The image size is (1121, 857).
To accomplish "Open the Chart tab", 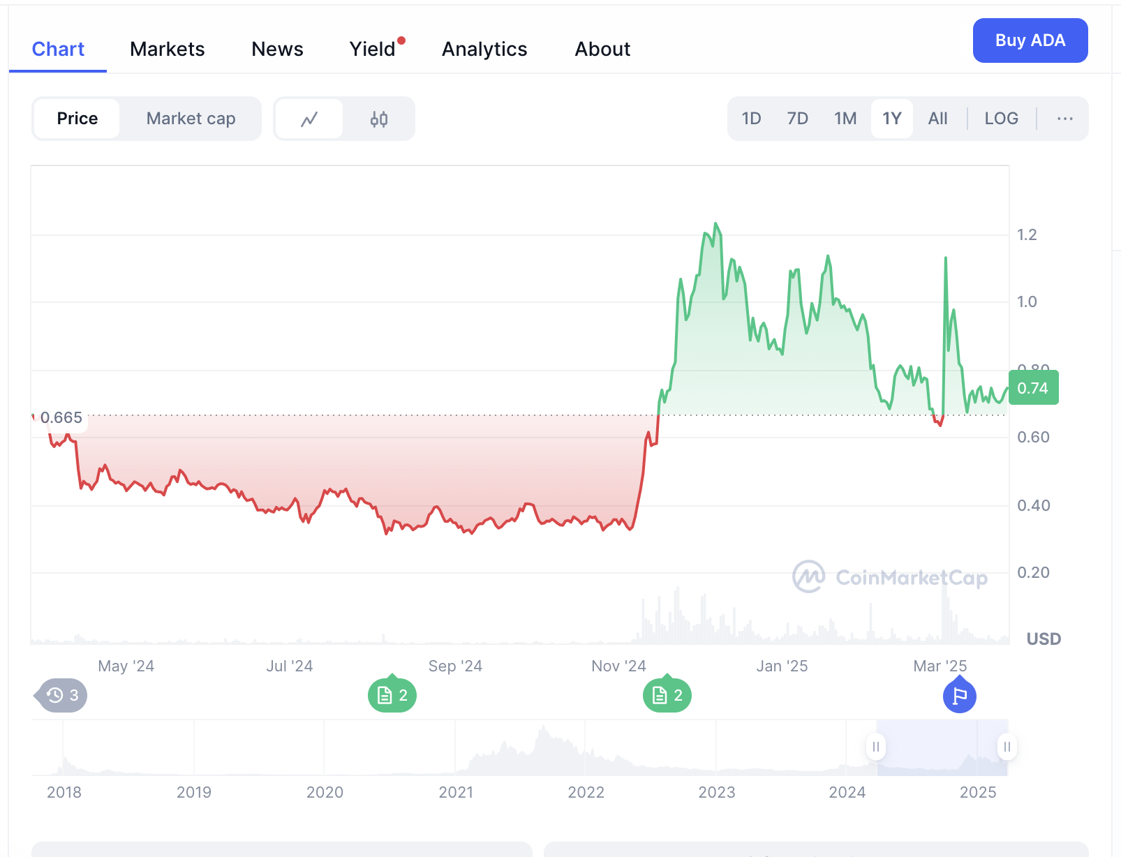I will (x=58, y=49).
